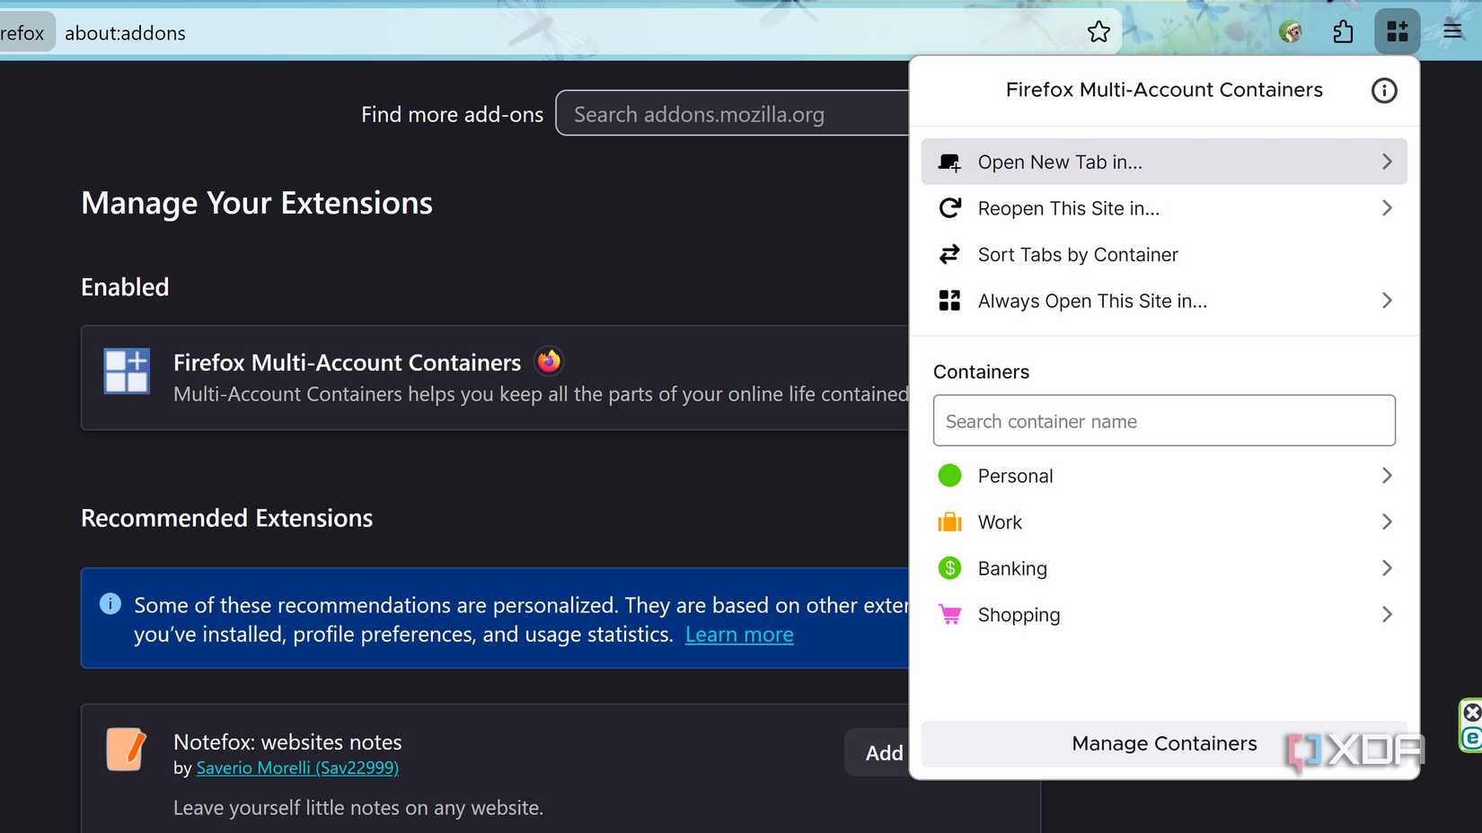Select the Open New Tab icon
Screen dimensions: 1482x833
pos(949,162)
